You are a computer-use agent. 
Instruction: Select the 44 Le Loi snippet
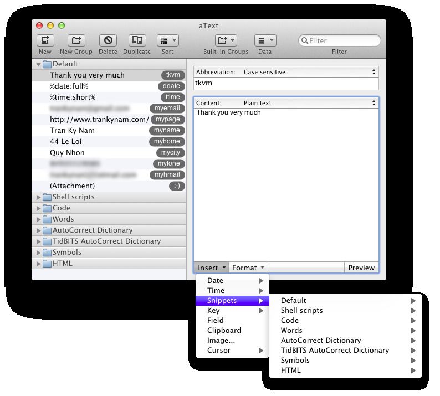(x=109, y=142)
